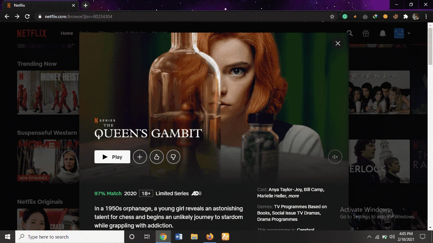Show hidden system tray icons
The width and height of the screenshot is (433, 243).
(369, 237)
